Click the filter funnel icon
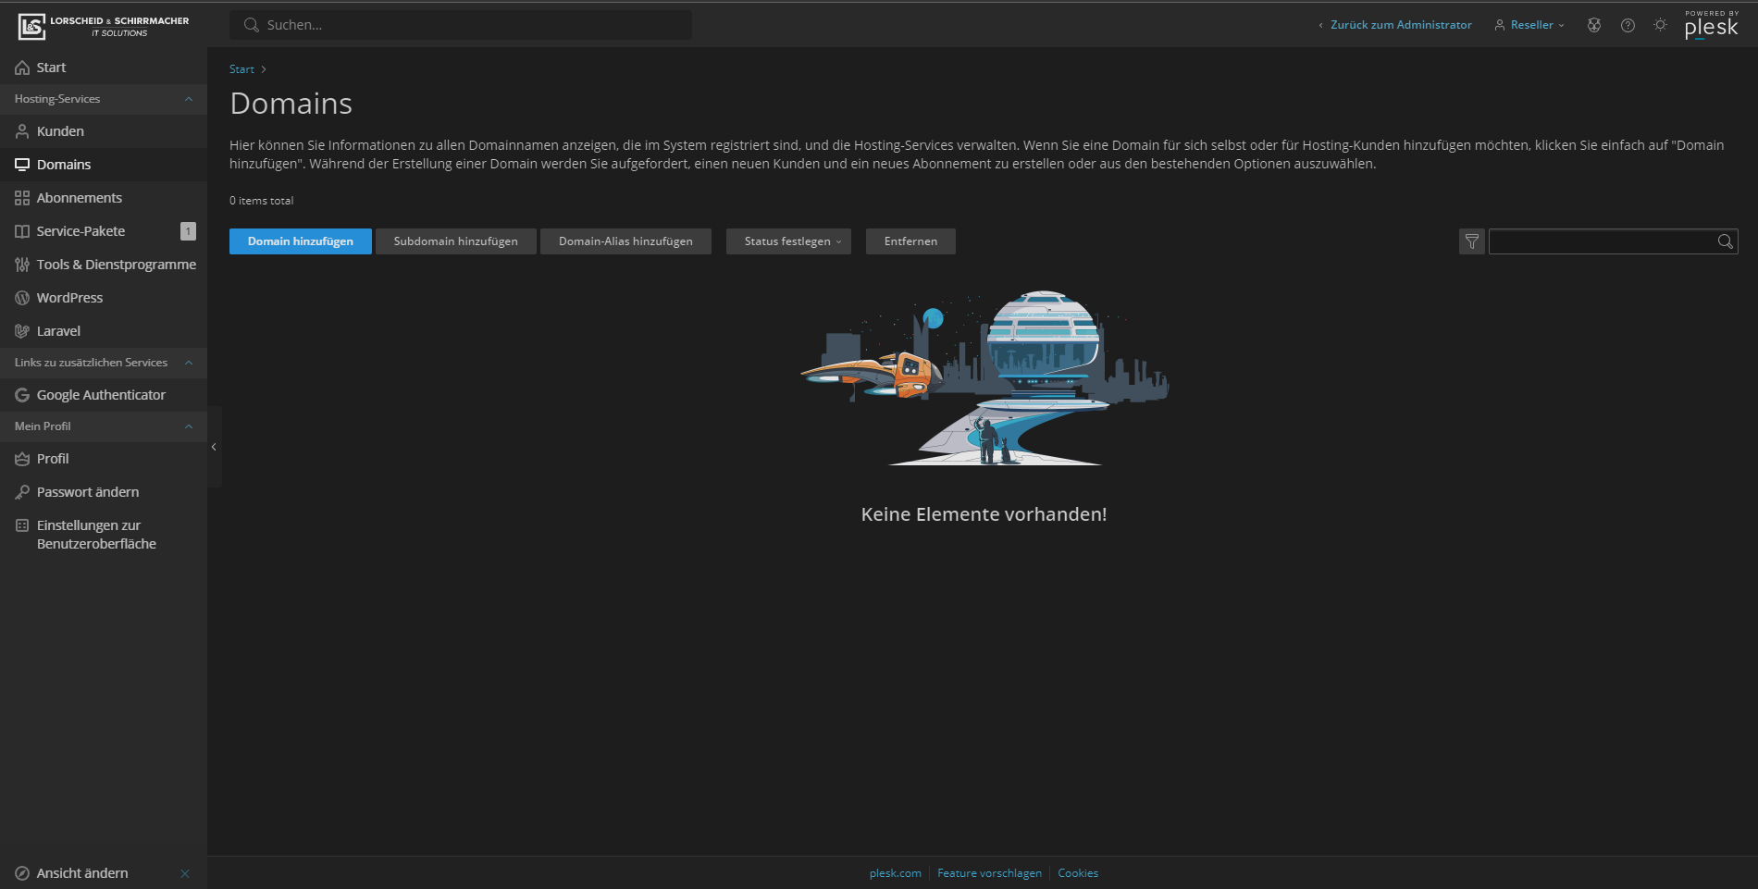Viewport: 1758px width, 889px height. (x=1471, y=241)
